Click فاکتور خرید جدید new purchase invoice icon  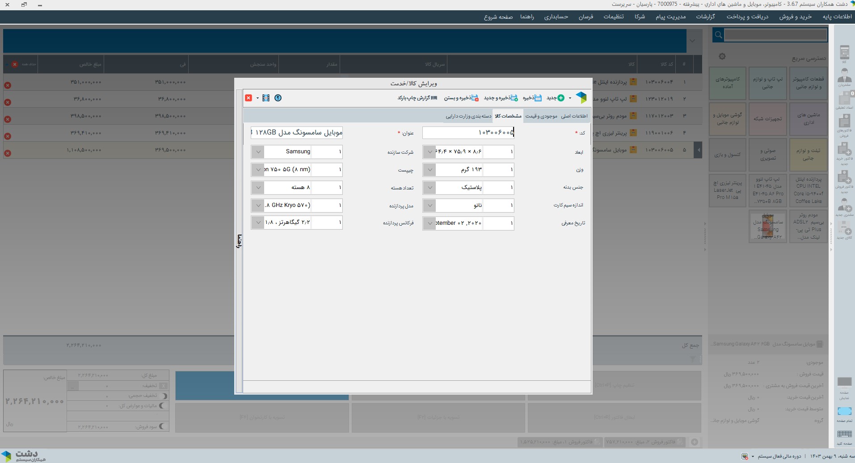click(x=844, y=154)
